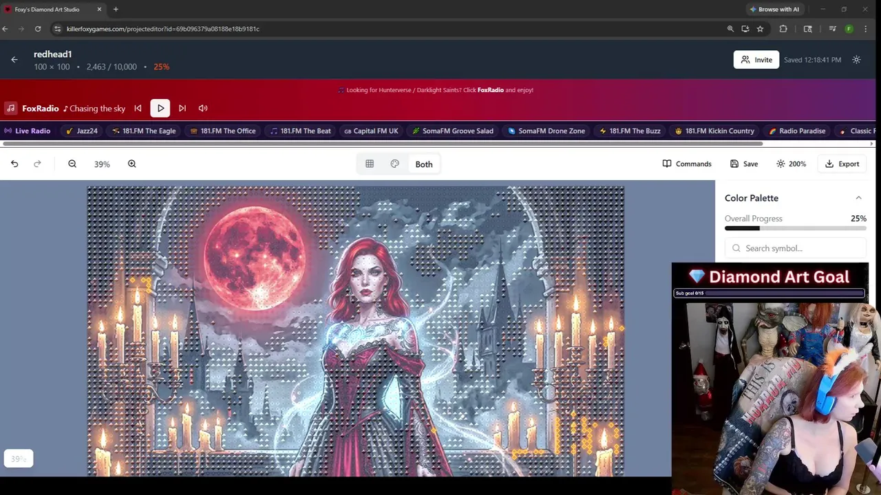Viewport: 881px width, 495px height.
Task: Select the Both view mode
Action: coord(424,164)
